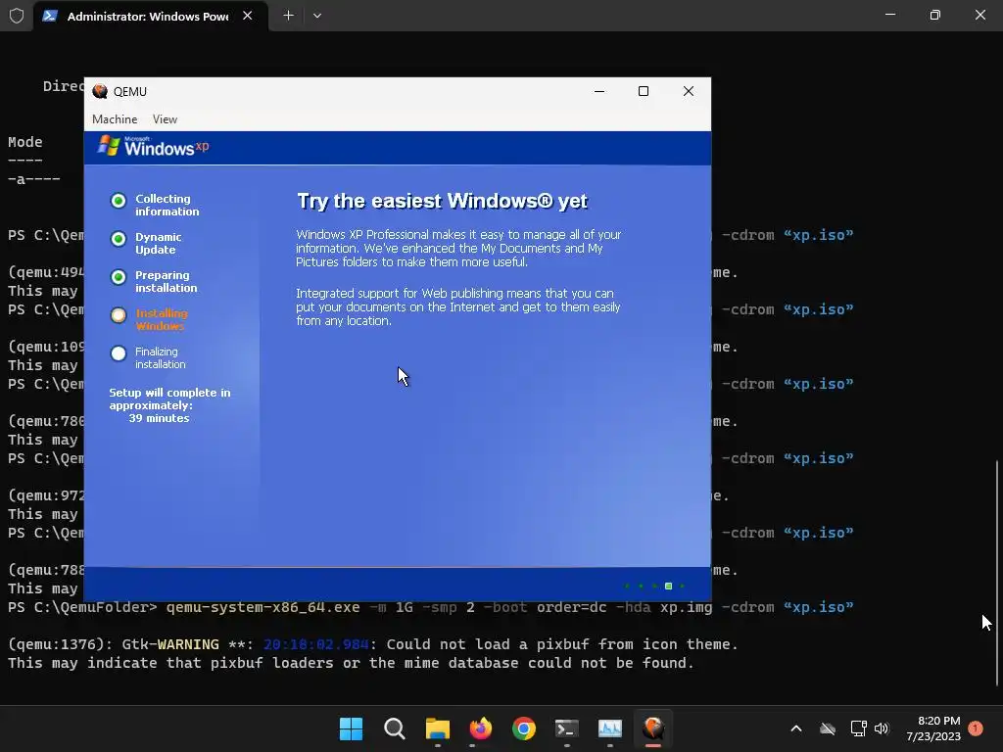Open network status tray icon
The image size is (1003, 752).
click(x=858, y=728)
